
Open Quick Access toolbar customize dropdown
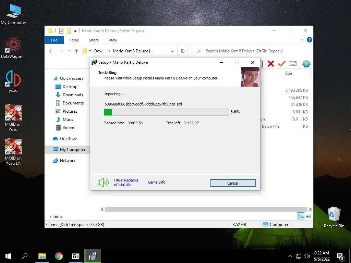[x=75, y=31]
